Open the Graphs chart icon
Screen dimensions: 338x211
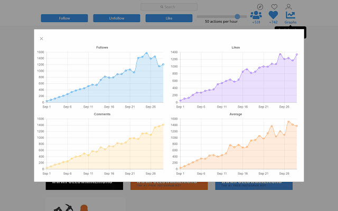[290, 15]
